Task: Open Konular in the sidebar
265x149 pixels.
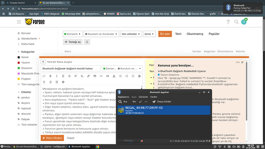Action: click(x=26, y=33)
